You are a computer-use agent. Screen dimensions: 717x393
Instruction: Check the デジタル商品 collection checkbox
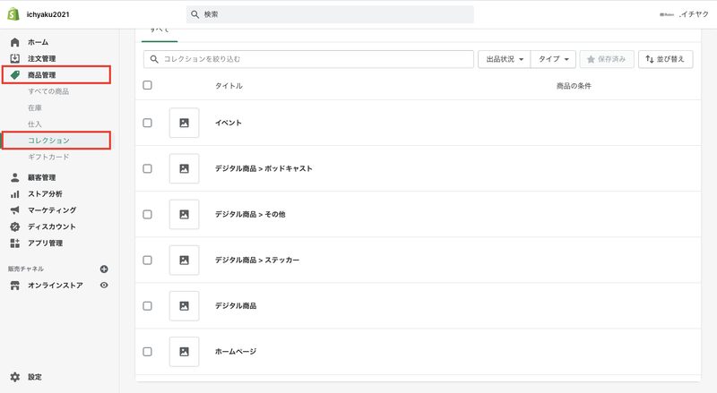click(147, 305)
